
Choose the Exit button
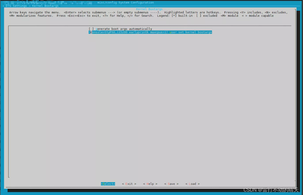click(x=129, y=184)
